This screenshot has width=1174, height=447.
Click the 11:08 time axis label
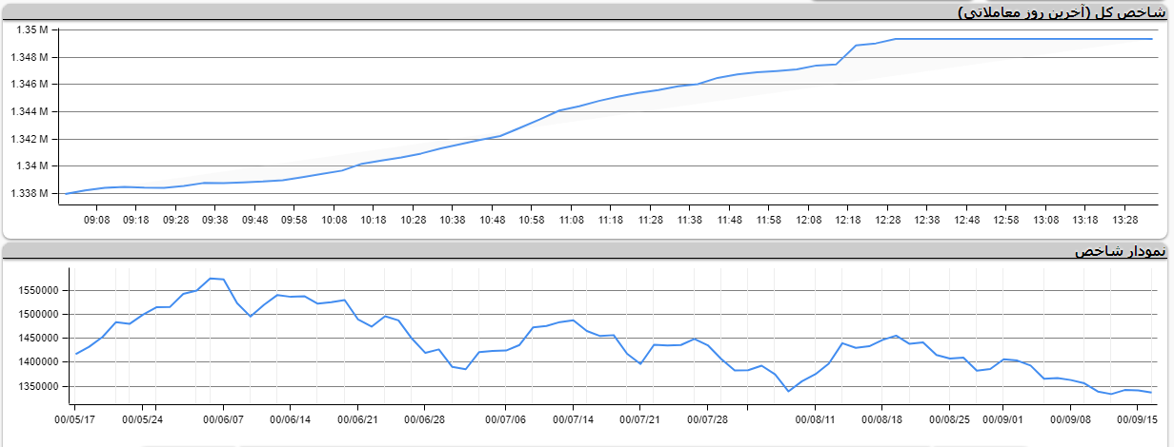click(x=571, y=220)
